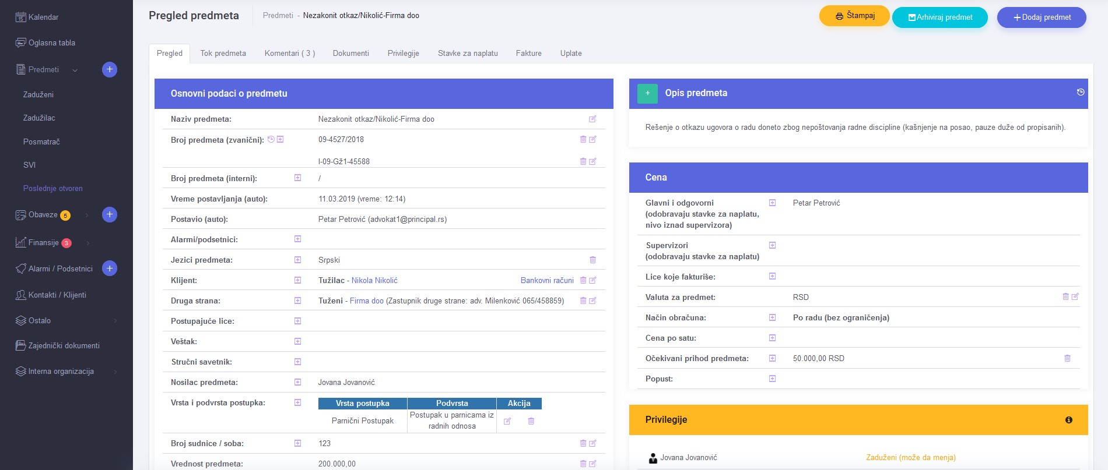Open the Komentari ( 3 ) tab
This screenshot has width=1108, height=470.
[x=289, y=54]
